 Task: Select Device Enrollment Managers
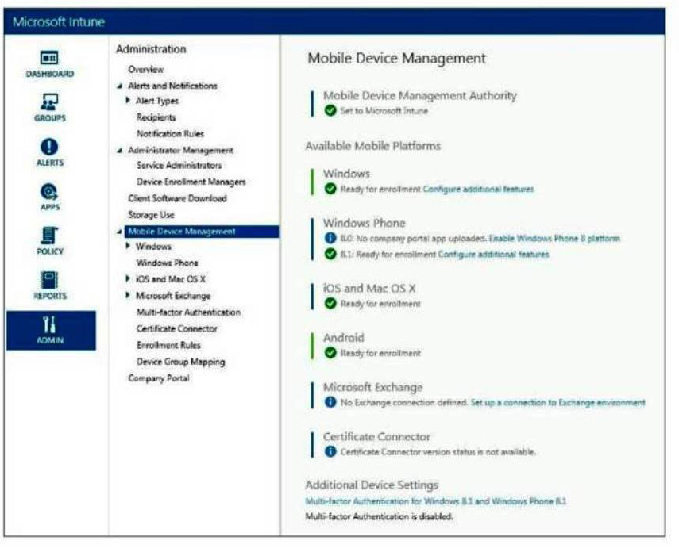(x=191, y=182)
